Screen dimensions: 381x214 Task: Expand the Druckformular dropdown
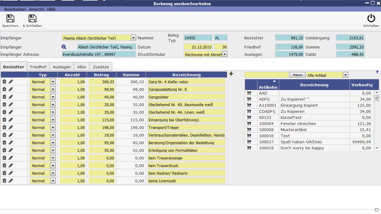(225, 54)
